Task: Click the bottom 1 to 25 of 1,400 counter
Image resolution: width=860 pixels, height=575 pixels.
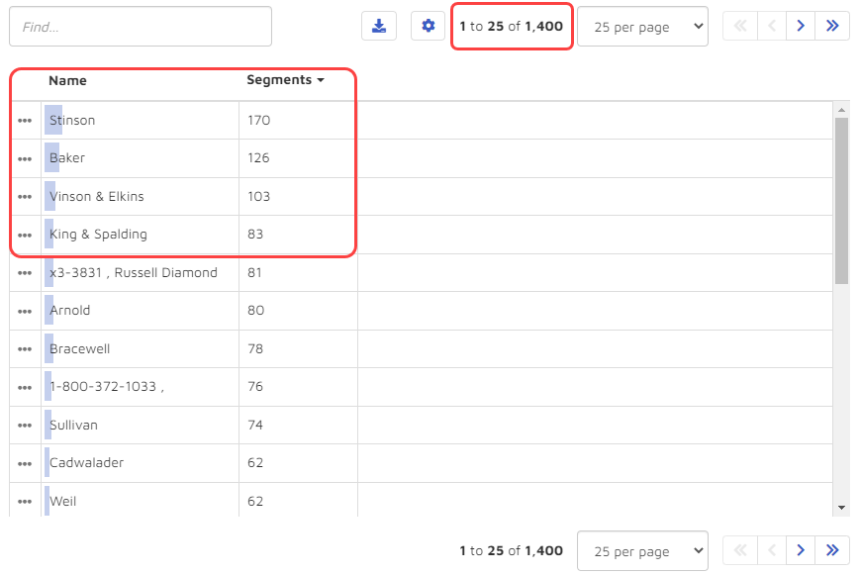Action: tap(512, 551)
